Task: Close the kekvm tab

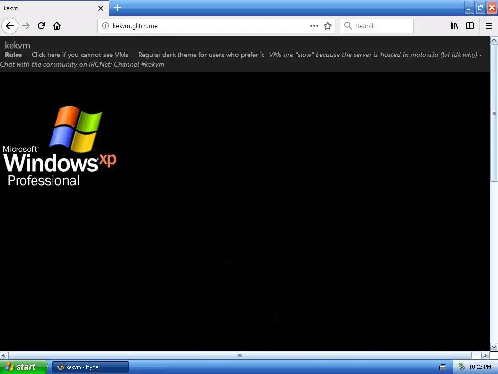Action: pyautogui.click(x=101, y=8)
